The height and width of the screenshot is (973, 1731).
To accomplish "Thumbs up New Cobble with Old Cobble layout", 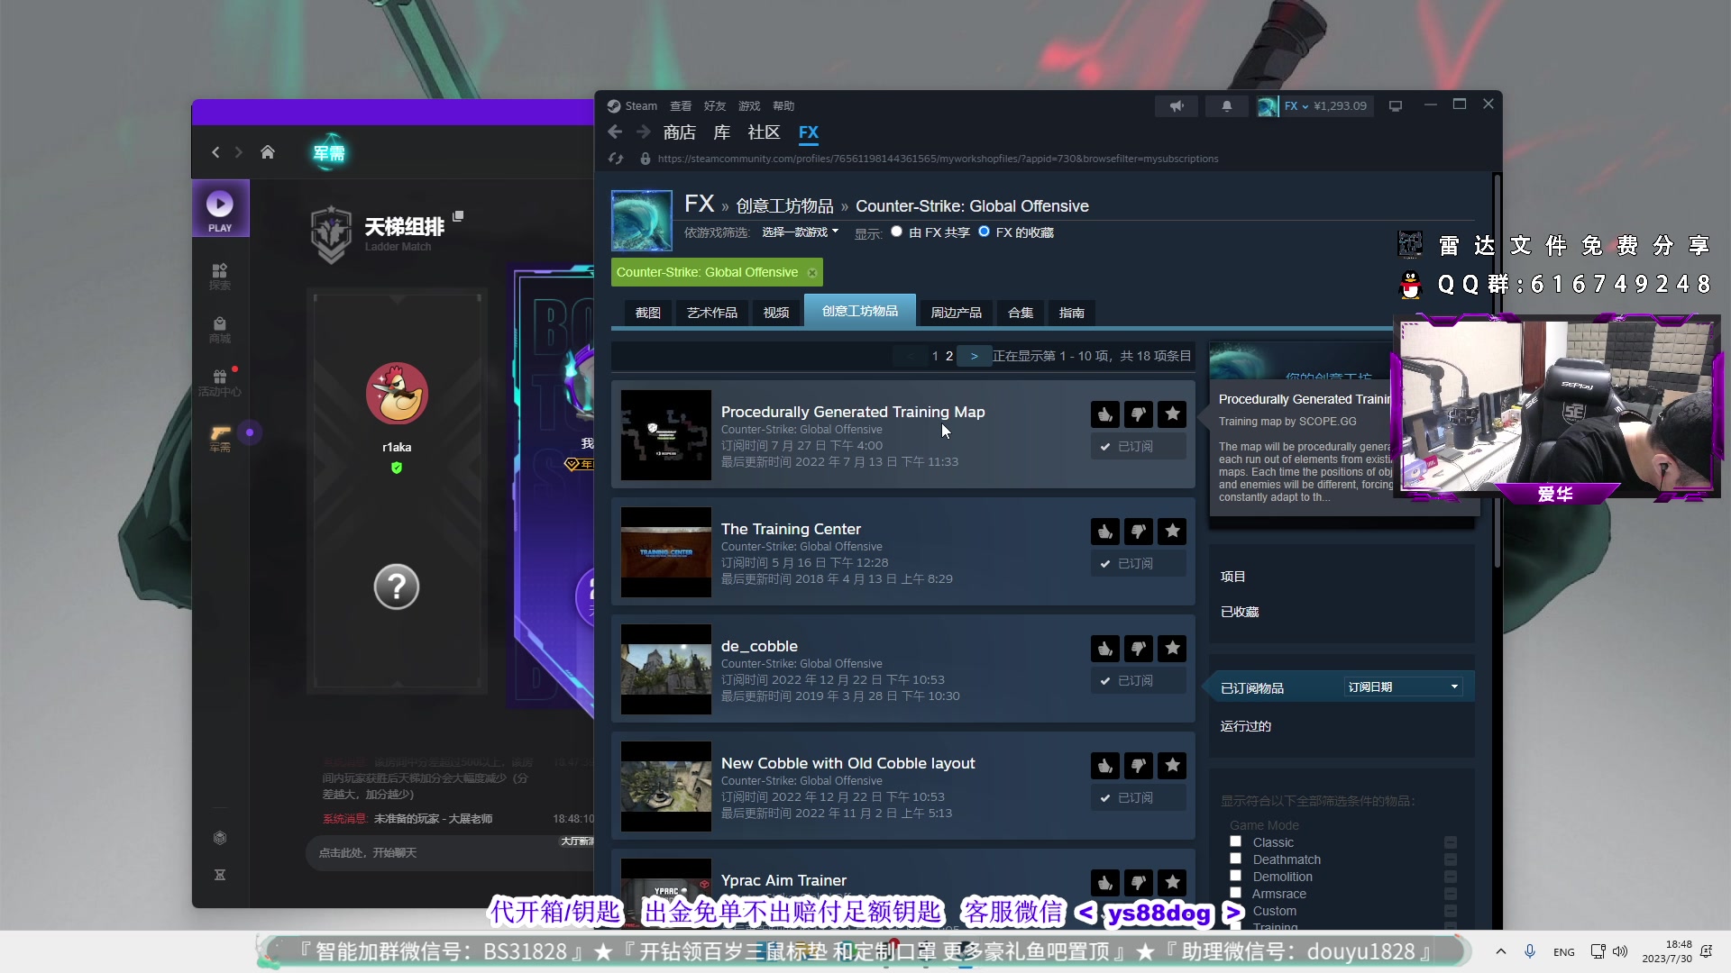I will tap(1105, 766).
